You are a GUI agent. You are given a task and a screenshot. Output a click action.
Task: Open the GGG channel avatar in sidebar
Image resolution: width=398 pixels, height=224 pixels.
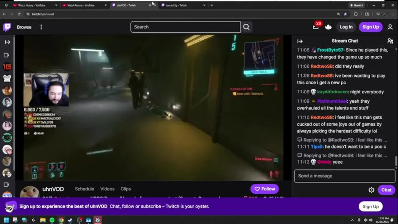coord(7,195)
